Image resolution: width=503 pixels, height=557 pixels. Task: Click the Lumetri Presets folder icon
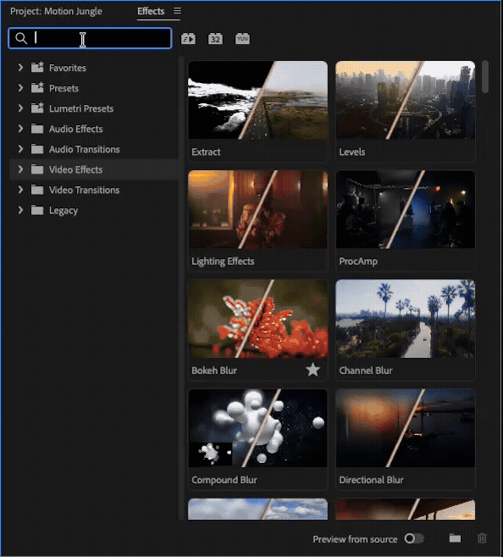click(x=37, y=108)
